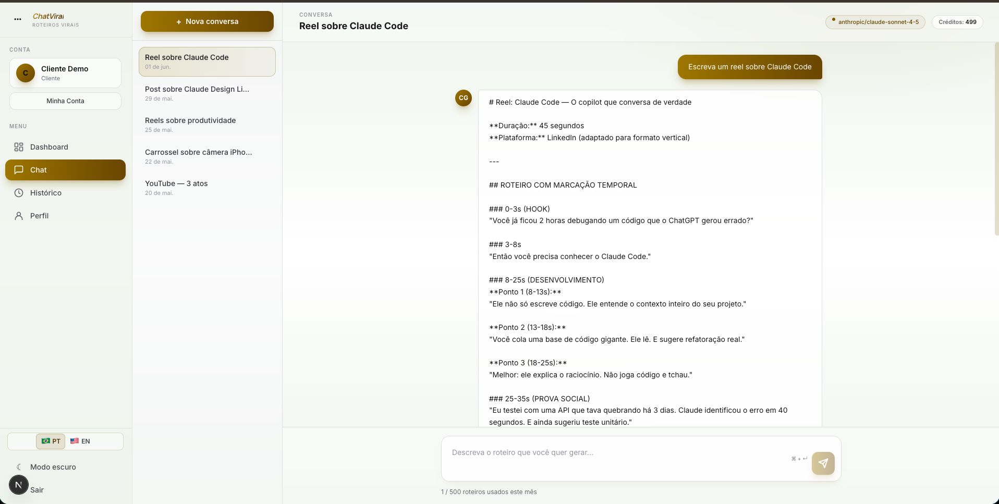Click the chat vertical scrollbar
The height and width of the screenshot is (504, 999).
[x=996, y=138]
